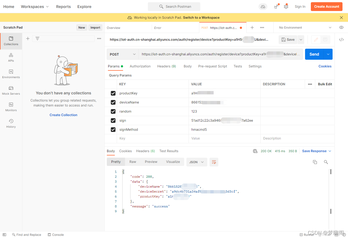The image size is (348, 238).
Task: Click the Search Postman field
Action: point(174,7)
